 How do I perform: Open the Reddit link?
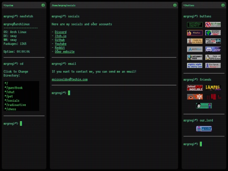point(60,48)
